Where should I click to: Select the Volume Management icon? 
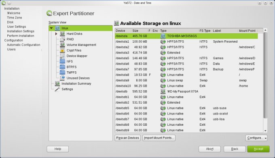(x=62, y=45)
